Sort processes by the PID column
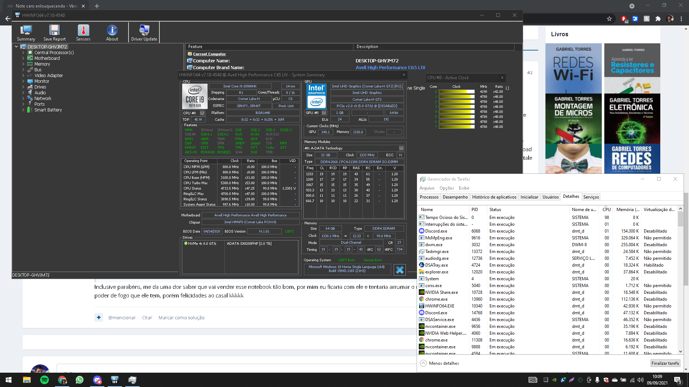Image resolution: width=689 pixels, height=387 pixels. pos(478,209)
